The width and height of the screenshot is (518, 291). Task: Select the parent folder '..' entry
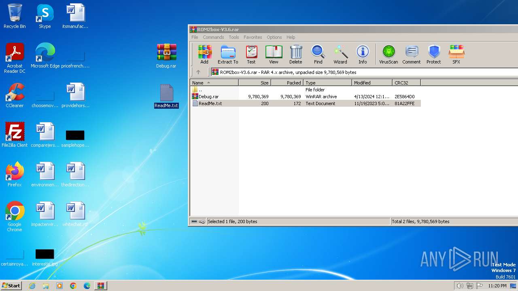(306, 90)
